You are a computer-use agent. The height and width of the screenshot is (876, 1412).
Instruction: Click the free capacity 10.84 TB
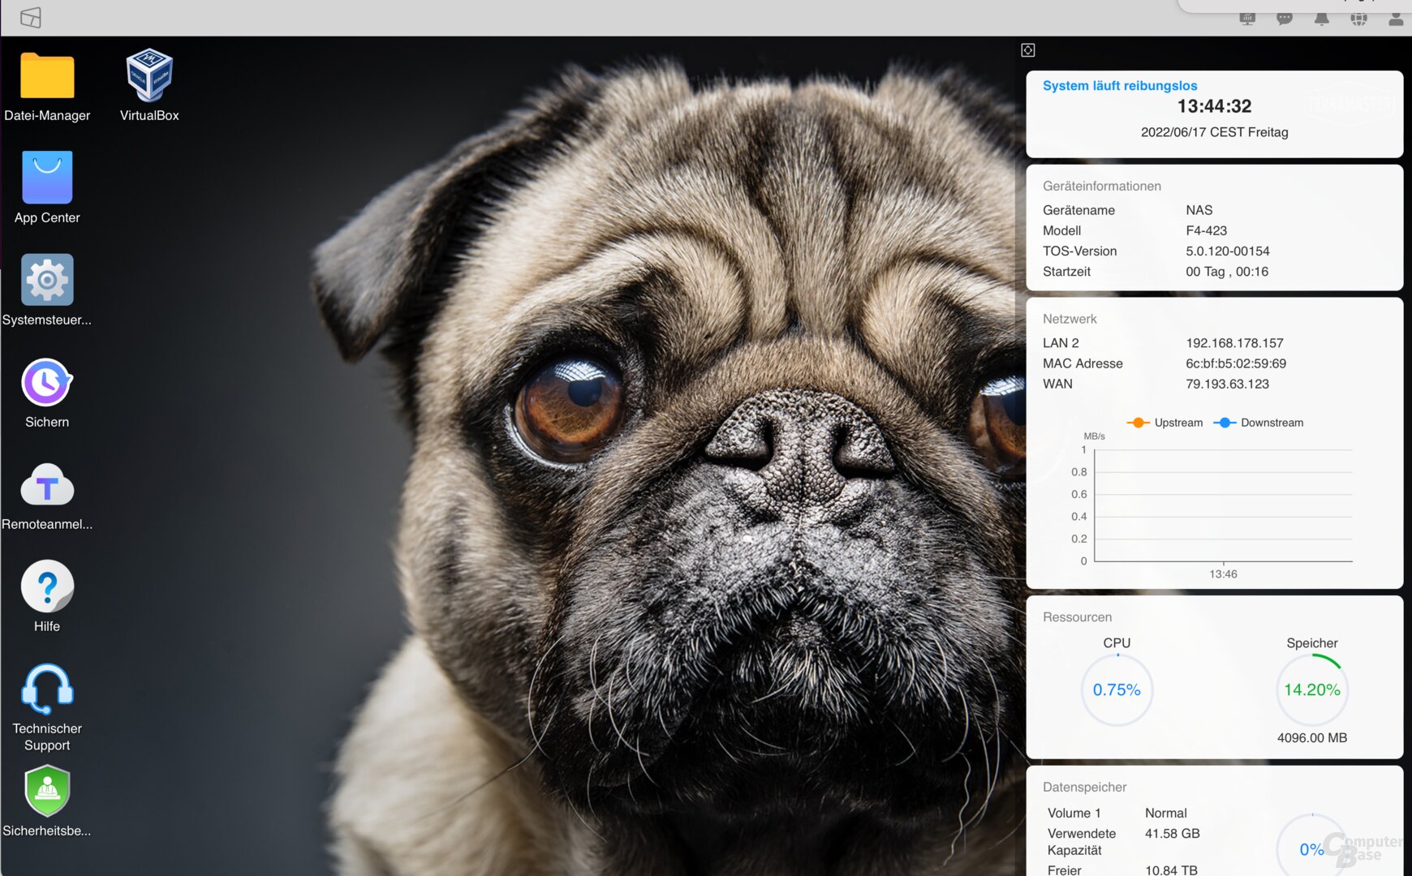click(1171, 870)
